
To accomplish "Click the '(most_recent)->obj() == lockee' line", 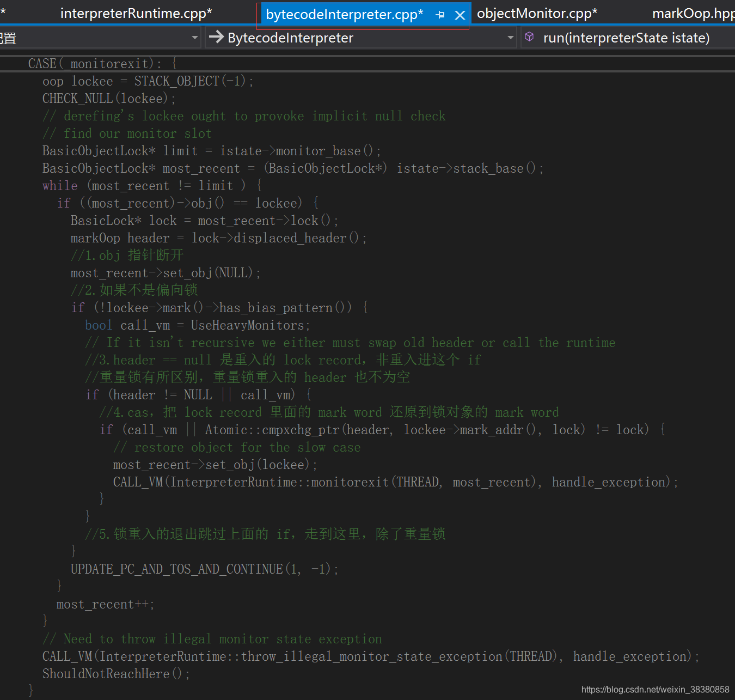I will 188,203.
